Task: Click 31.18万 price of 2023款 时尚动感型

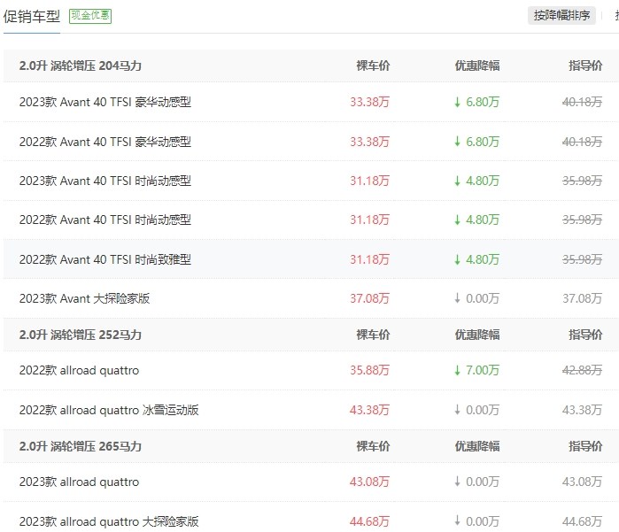Action: pyautogui.click(x=369, y=181)
